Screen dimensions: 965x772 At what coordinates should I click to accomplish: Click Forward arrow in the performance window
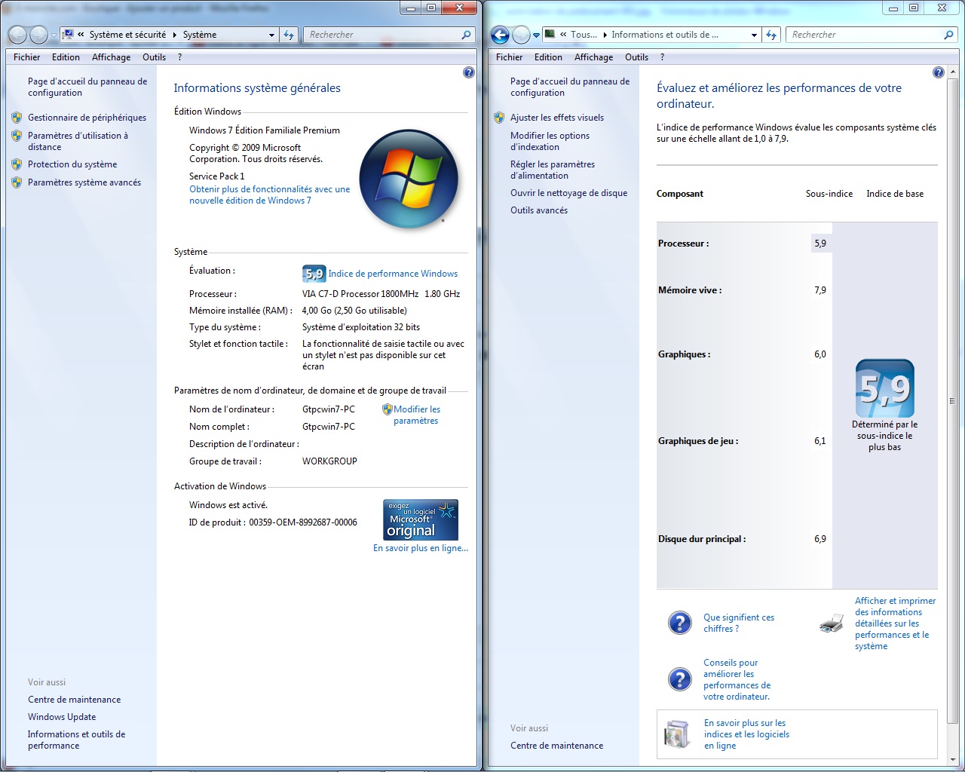[x=521, y=35]
